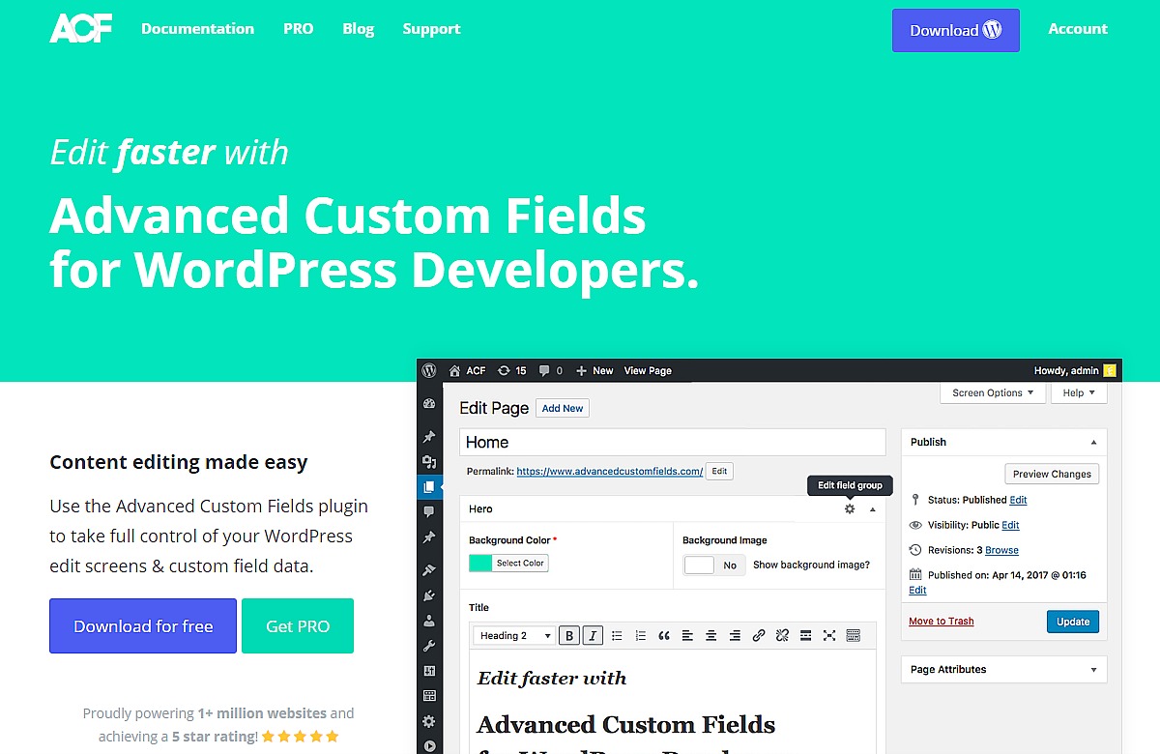The height and width of the screenshot is (754, 1160).
Task: Expand the Page Attributes panel
Action: click(1093, 670)
